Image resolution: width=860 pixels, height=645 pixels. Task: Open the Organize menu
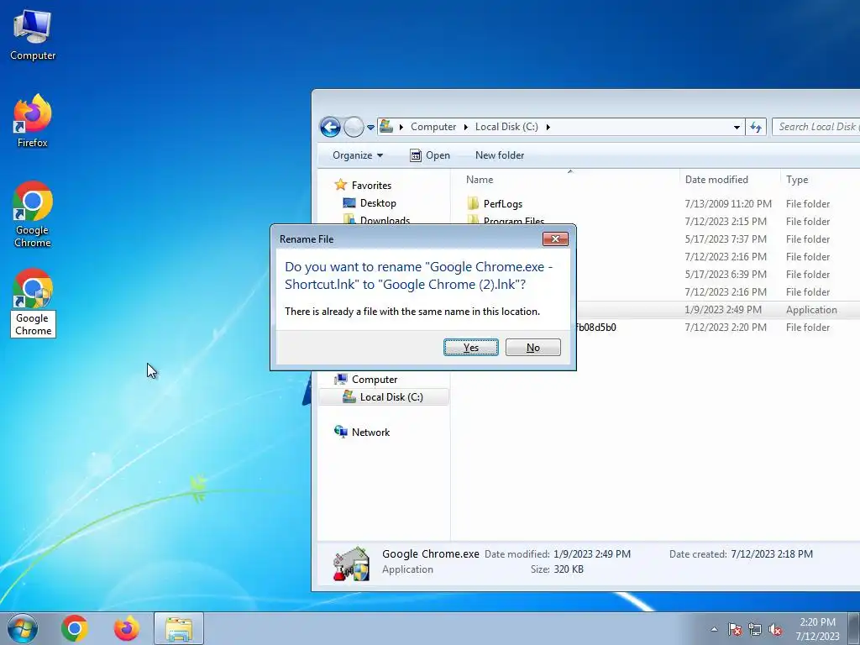coord(358,155)
